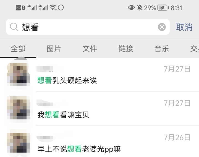Tap the search magnifier icon

14,27
